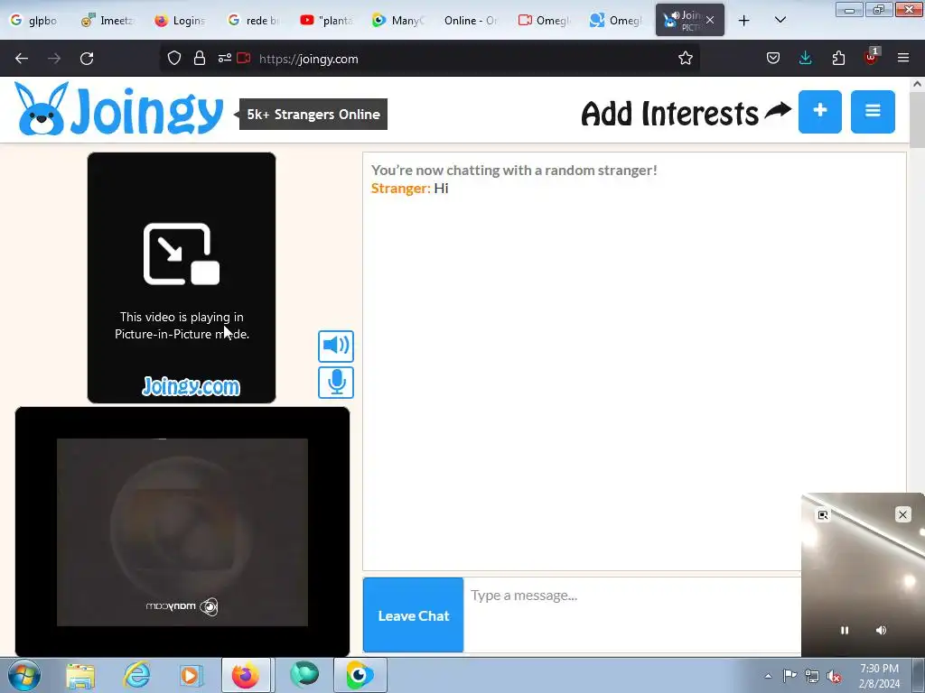Focus the Type a message field
925x693 pixels.
coord(631,615)
